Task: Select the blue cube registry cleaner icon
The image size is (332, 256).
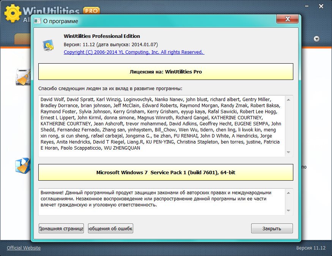Action: (22, 165)
